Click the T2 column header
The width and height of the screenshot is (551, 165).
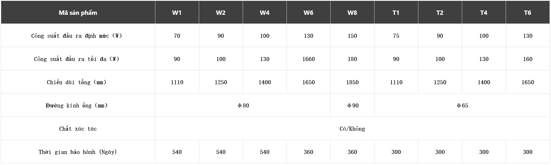coord(440,12)
